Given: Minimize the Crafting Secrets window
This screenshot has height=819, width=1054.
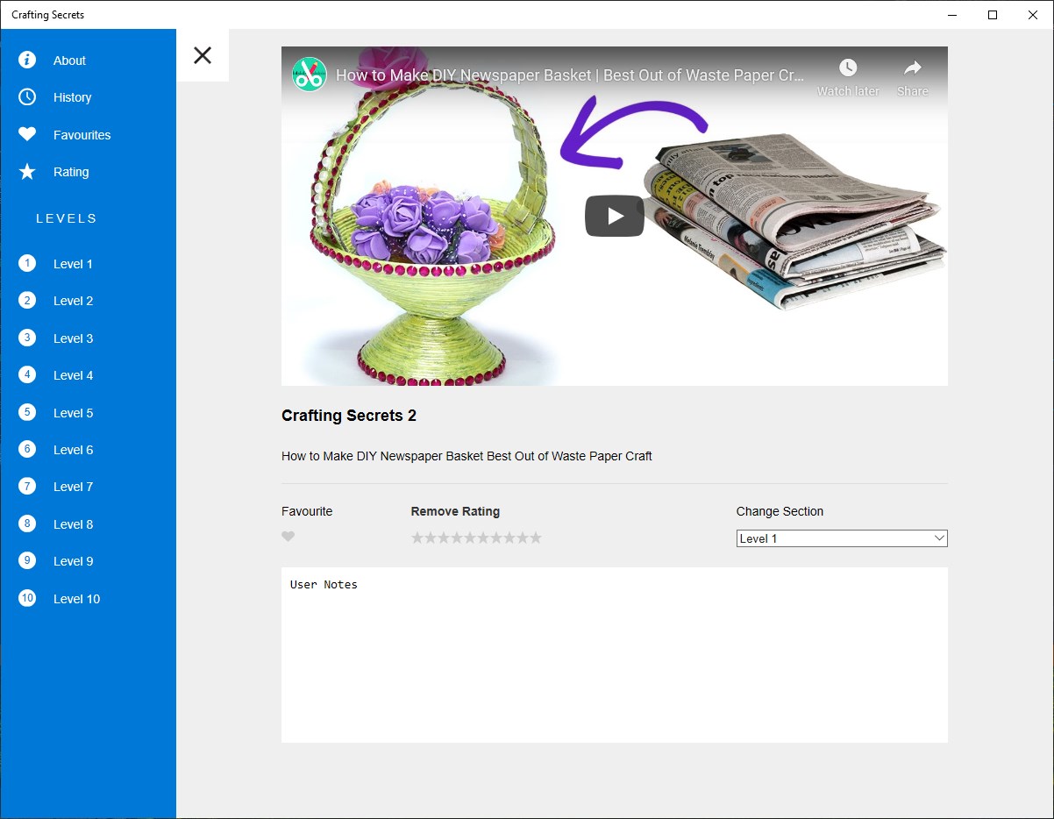Looking at the screenshot, I should pyautogui.click(x=952, y=15).
